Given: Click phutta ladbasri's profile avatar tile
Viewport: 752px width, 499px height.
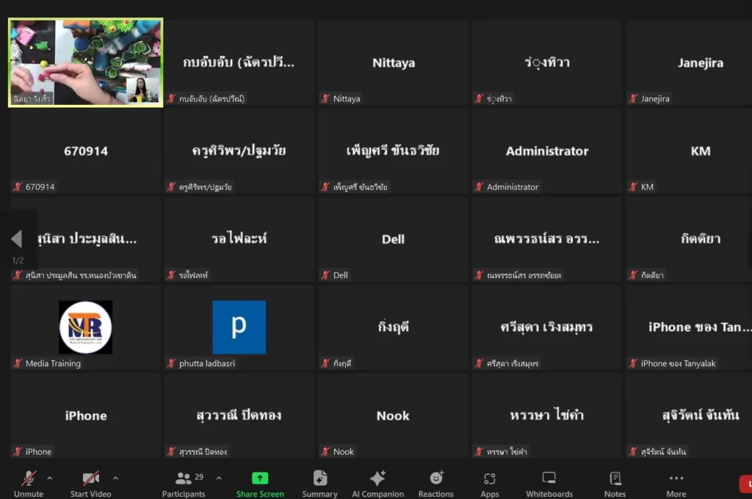Looking at the screenshot, I should [239, 327].
